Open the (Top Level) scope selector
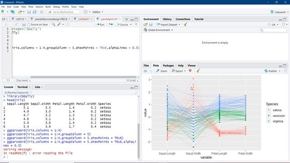 pos(23,81)
